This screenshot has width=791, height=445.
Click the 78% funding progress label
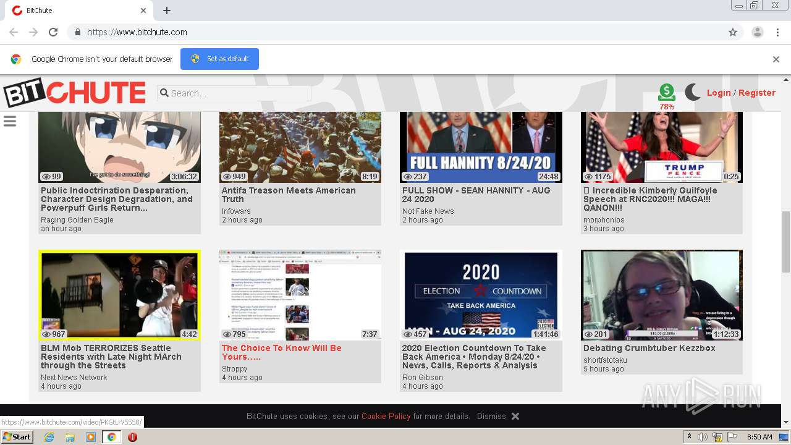click(x=667, y=107)
